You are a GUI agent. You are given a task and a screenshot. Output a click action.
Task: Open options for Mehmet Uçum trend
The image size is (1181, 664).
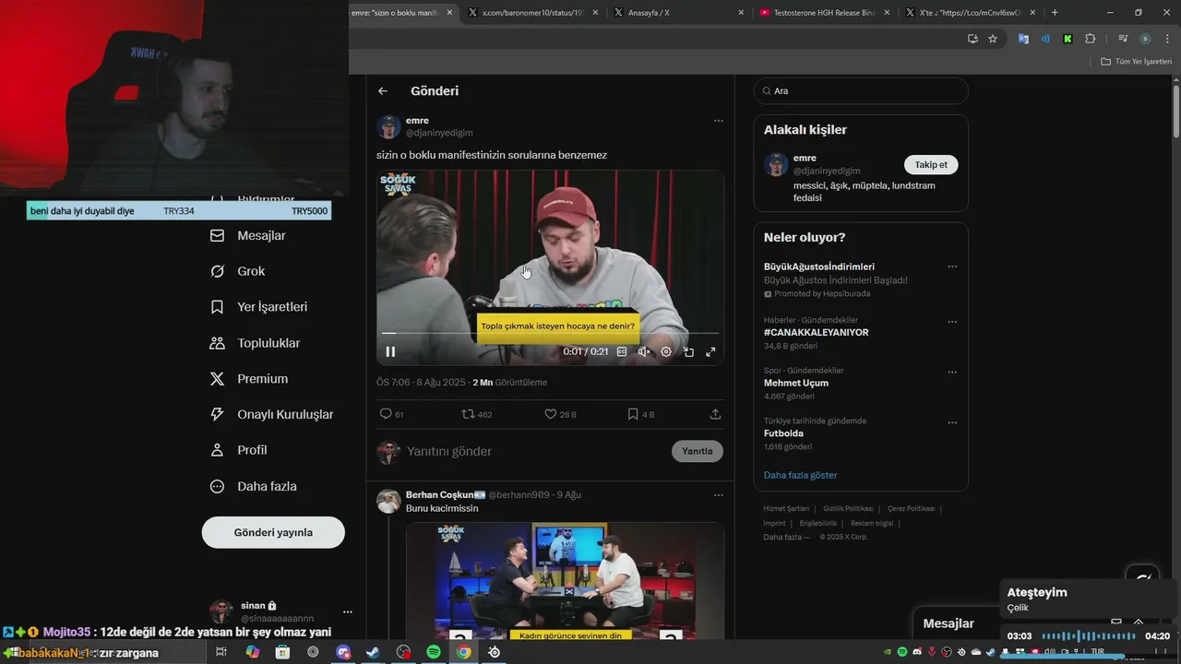click(x=952, y=372)
